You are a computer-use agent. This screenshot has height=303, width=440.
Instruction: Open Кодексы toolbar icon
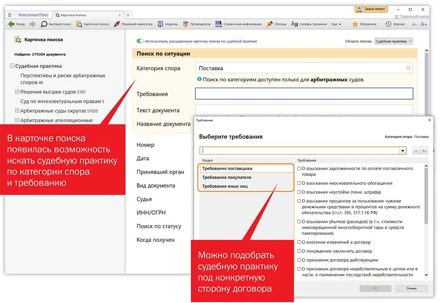click(x=160, y=24)
